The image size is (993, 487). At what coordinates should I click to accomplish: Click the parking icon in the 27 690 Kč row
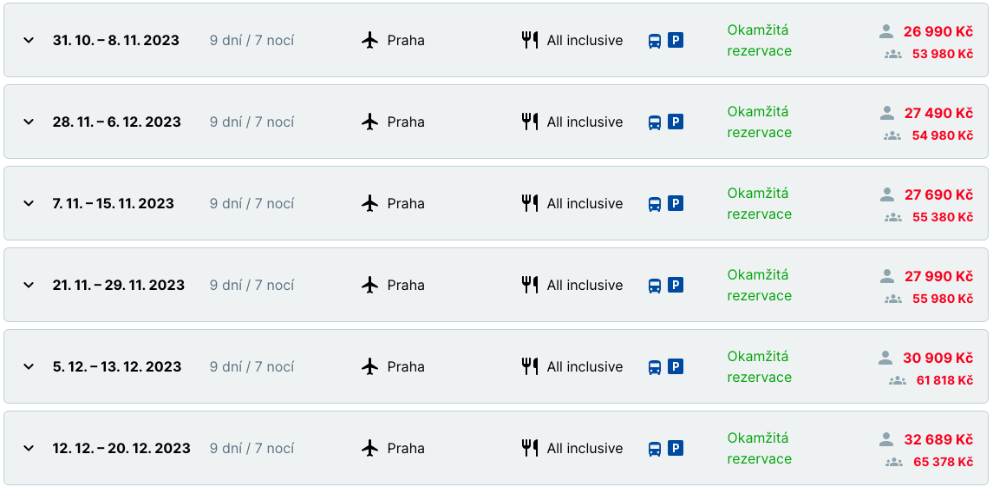(676, 203)
